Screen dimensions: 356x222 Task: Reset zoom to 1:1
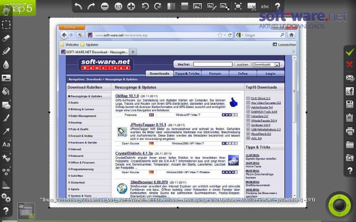click(118, 7)
